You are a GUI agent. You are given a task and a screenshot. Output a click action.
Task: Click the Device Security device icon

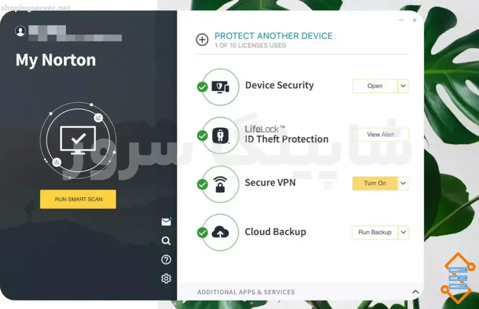pyautogui.click(x=220, y=85)
